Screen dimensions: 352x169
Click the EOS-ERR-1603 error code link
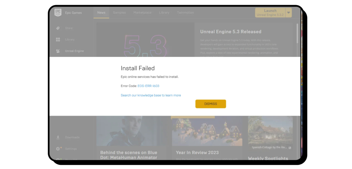coord(148,86)
